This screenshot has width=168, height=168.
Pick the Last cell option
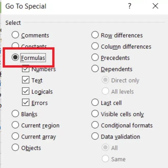95,103
